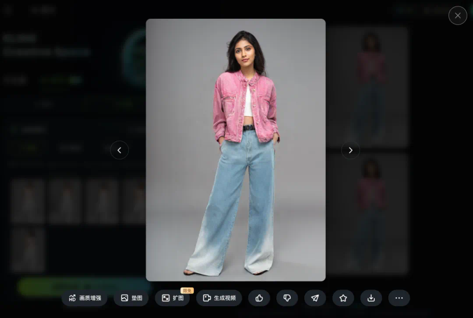
Task: Open the 垫图 reference image option
Action: point(131,298)
